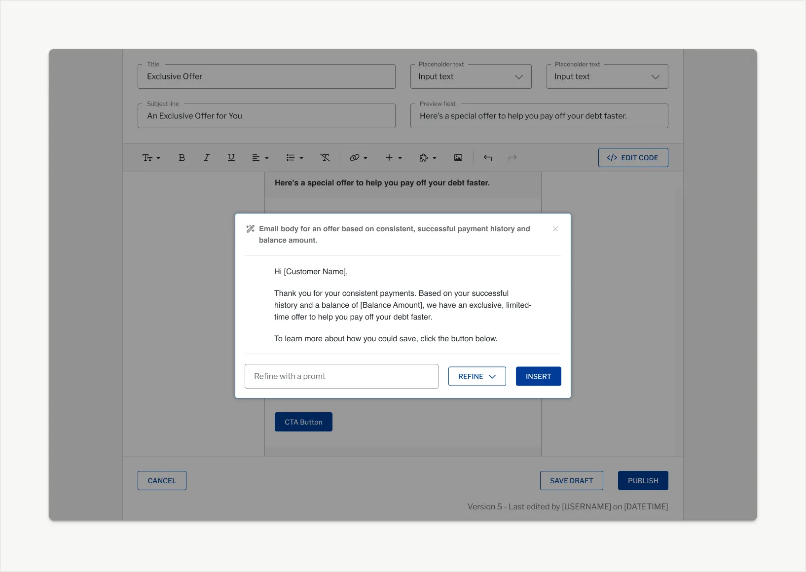Click the Title field Exclusive Offer

click(266, 76)
